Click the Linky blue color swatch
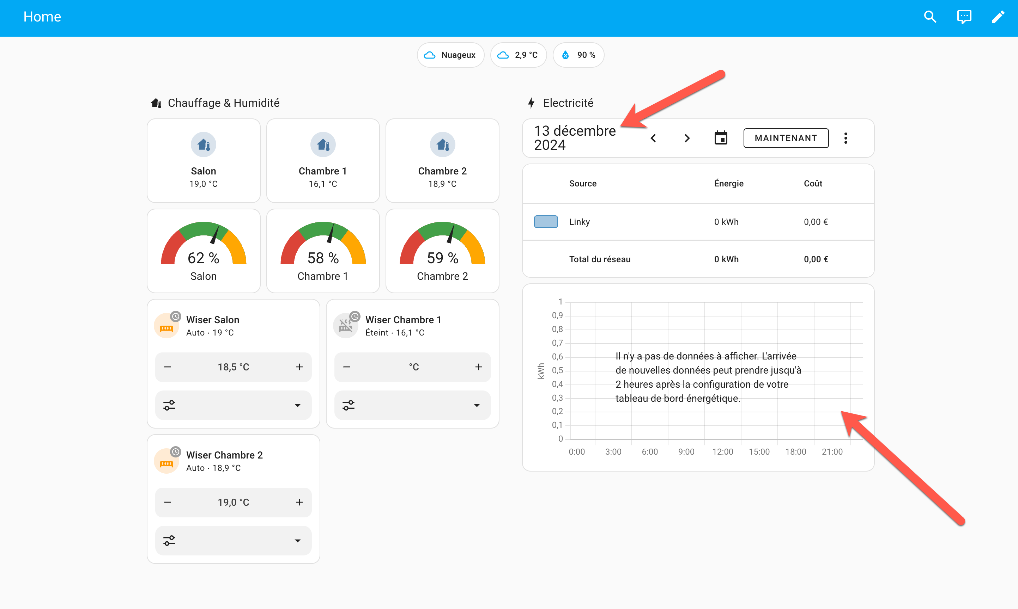This screenshot has width=1018, height=609. 546,222
